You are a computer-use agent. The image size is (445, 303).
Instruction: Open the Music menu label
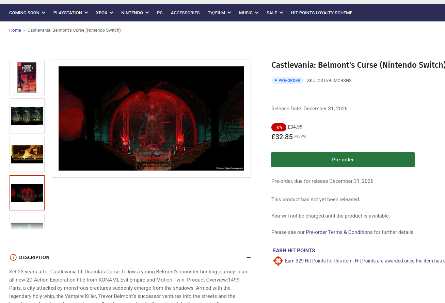[246, 13]
